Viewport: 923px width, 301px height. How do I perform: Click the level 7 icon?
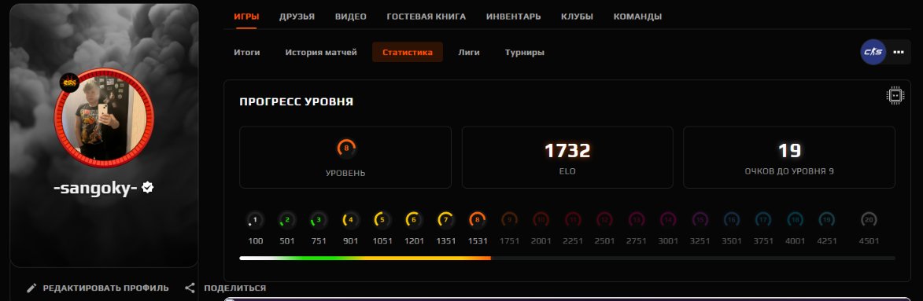446,221
